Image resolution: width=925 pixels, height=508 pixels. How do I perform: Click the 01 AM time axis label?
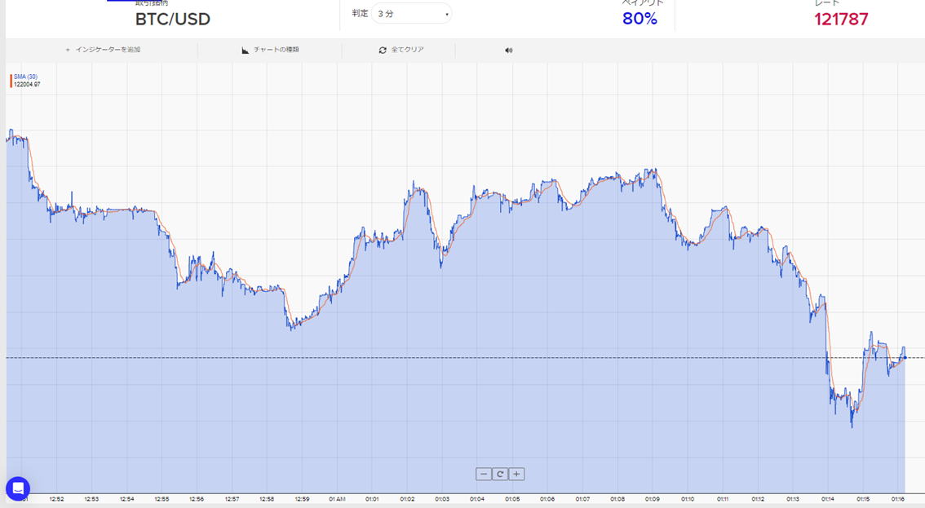(x=337, y=499)
